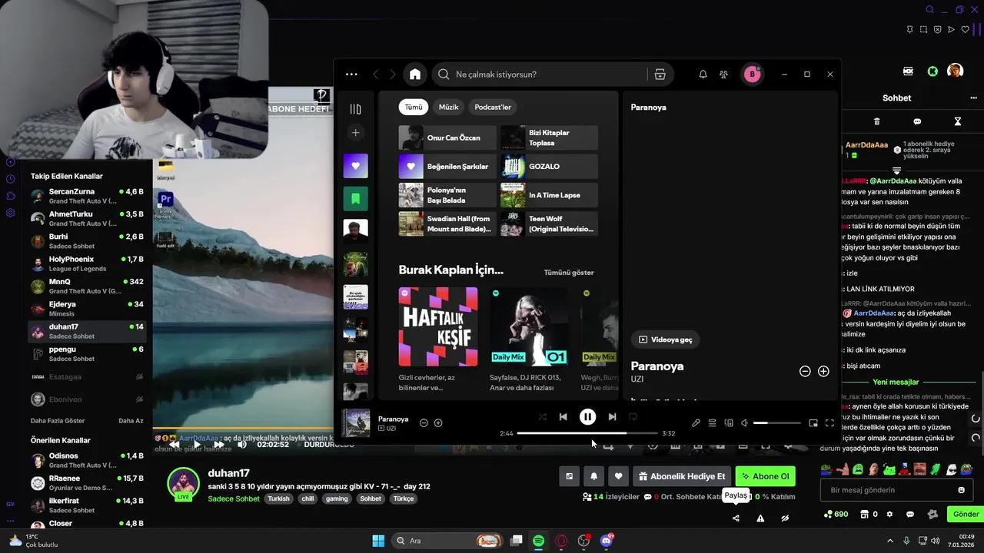Remove Paranoya via side panel minus icon
Viewport: 984px width, 553px height.
(x=805, y=371)
